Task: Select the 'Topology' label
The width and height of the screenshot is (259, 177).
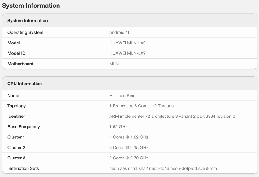Action: [16, 106]
